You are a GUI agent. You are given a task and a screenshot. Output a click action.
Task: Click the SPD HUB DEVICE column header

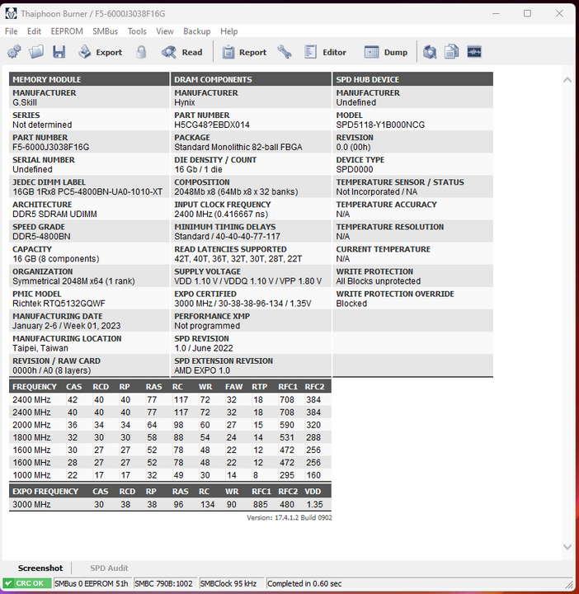[412, 79]
